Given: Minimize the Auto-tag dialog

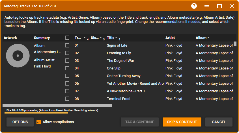Looking at the screenshot, I should (x=207, y=6).
